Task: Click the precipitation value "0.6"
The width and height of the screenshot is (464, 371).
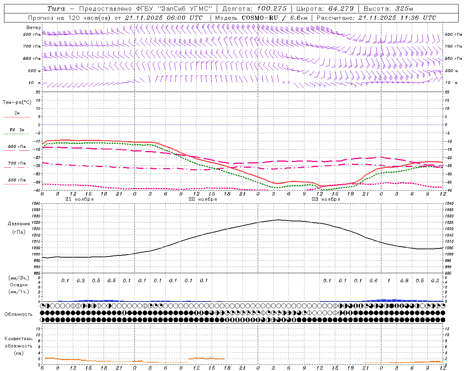Action: coord(373,280)
